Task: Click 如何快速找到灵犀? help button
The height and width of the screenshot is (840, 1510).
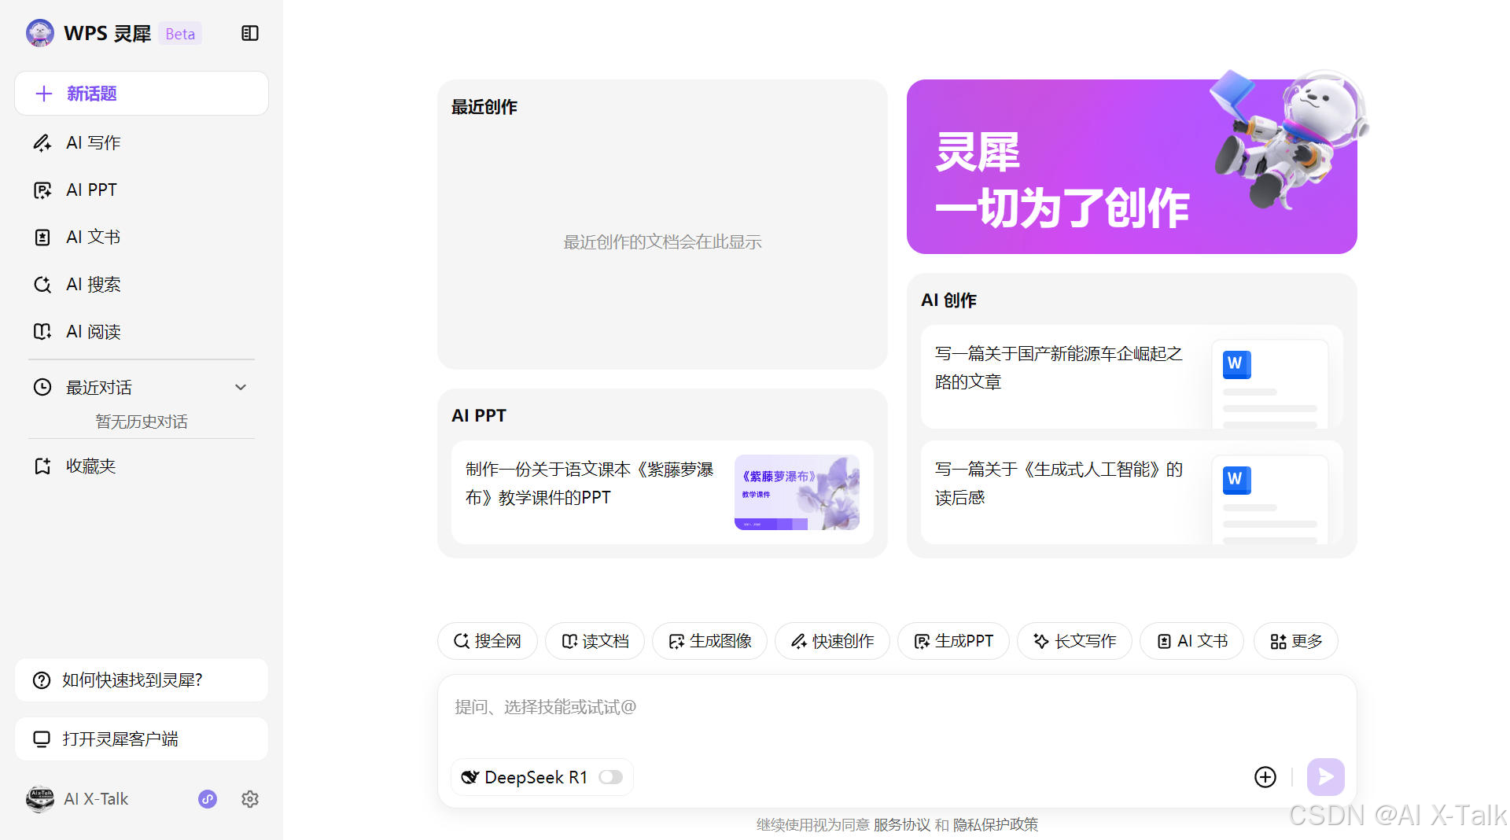Action: coord(142,680)
